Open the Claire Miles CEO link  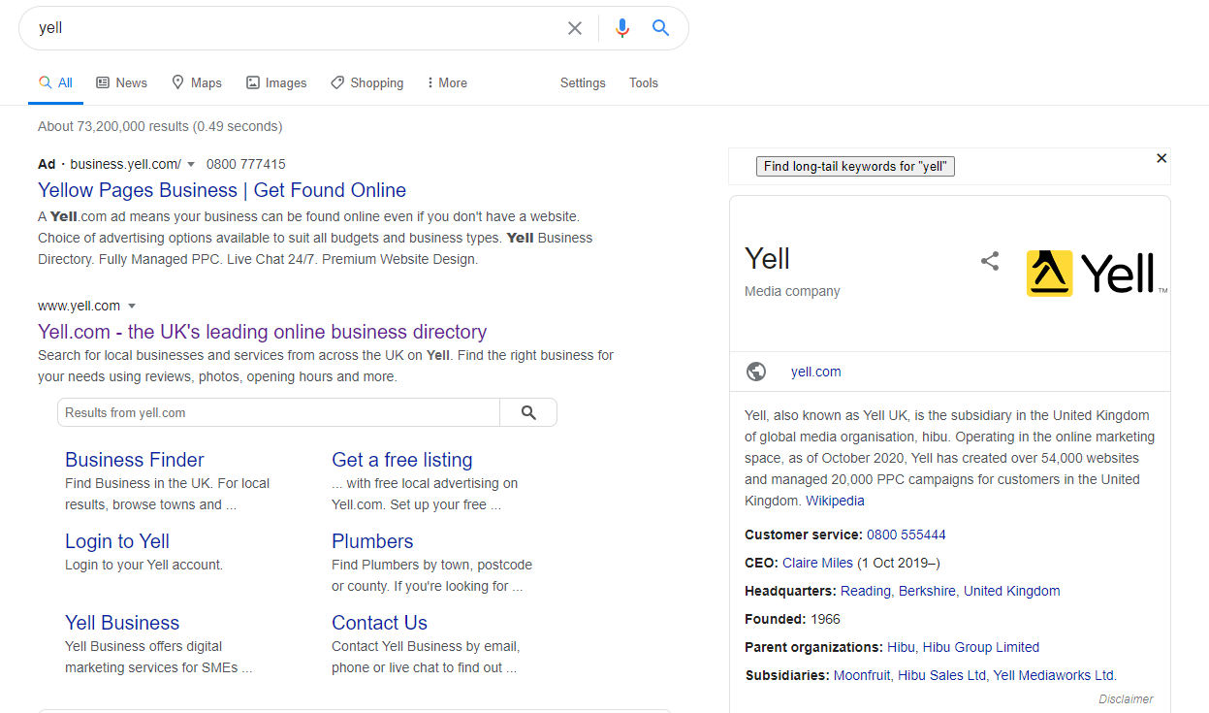[817, 563]
